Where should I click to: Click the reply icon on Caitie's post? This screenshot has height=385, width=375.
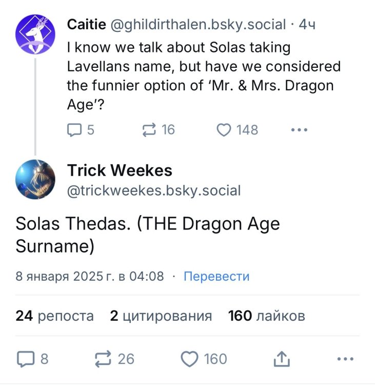click(x=75, y=130)
